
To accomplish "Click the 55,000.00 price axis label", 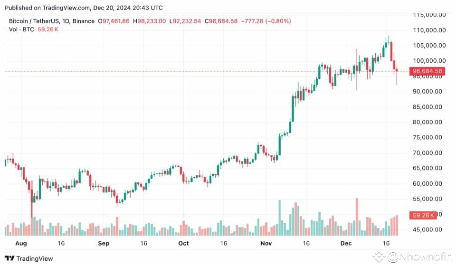I will click(x=427, y=199).
